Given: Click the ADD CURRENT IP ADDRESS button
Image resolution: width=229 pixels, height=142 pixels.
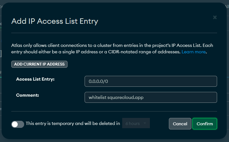Looking at the screenshot, I should click(x=39, y=64).
